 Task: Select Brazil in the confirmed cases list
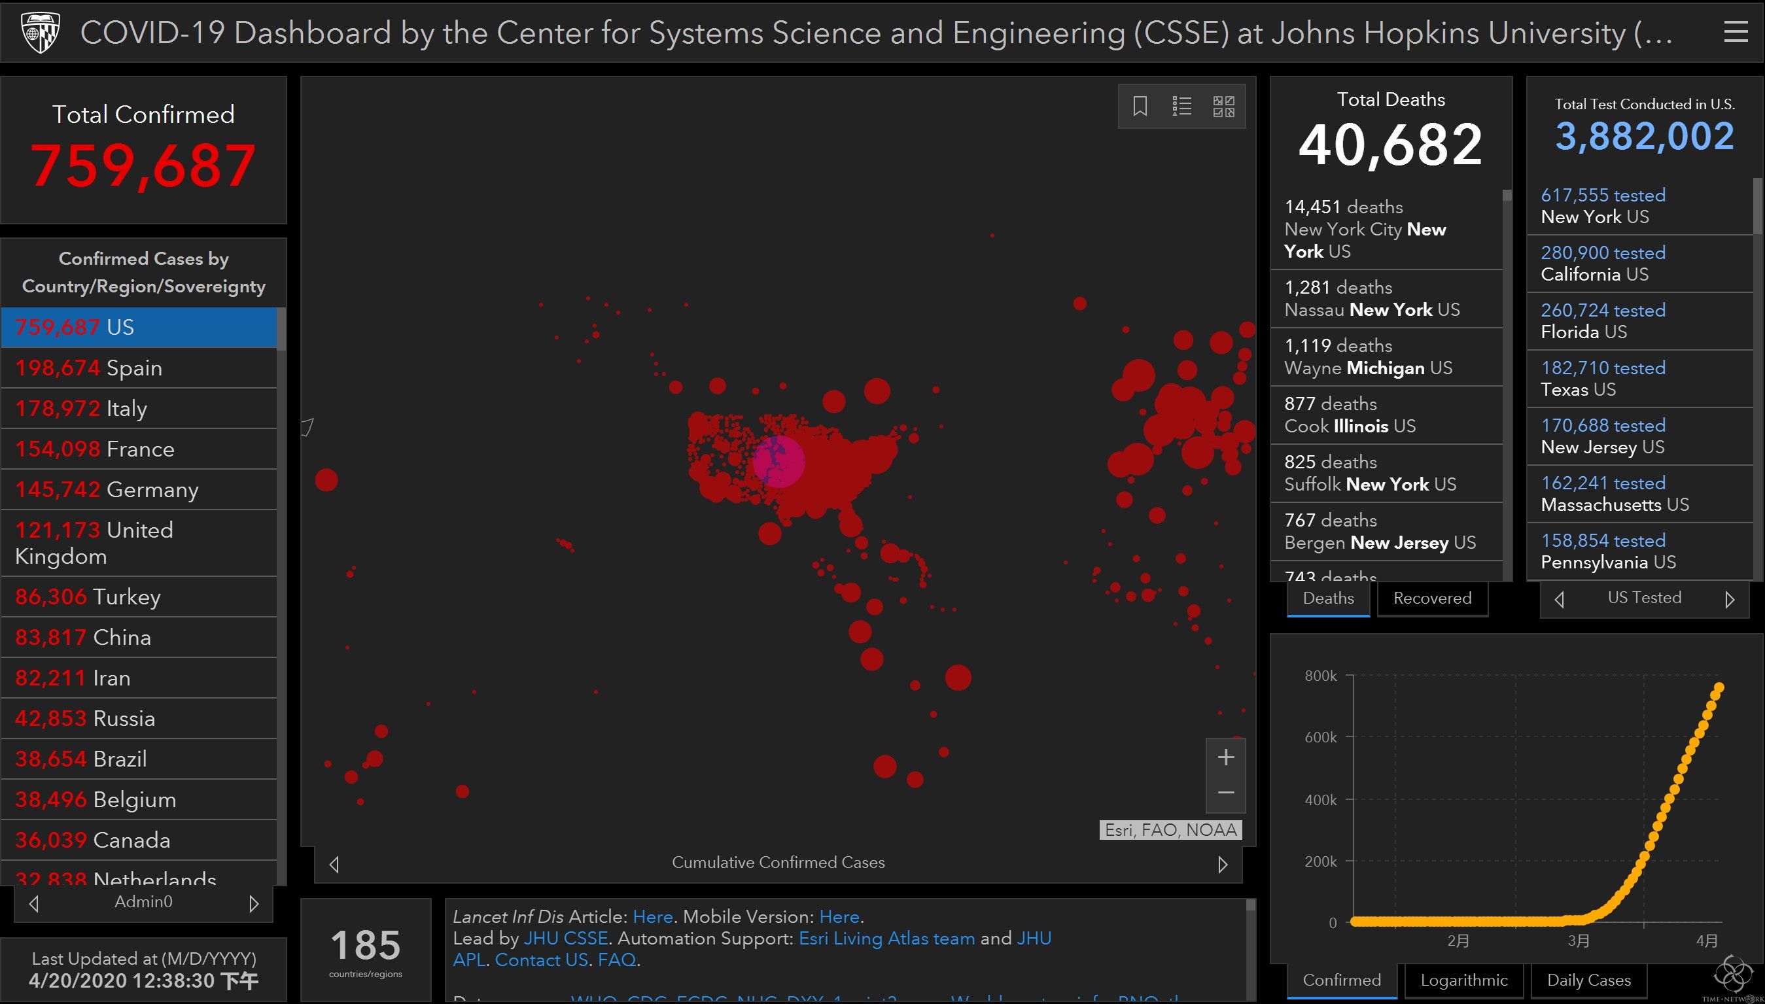click(139, 759)
